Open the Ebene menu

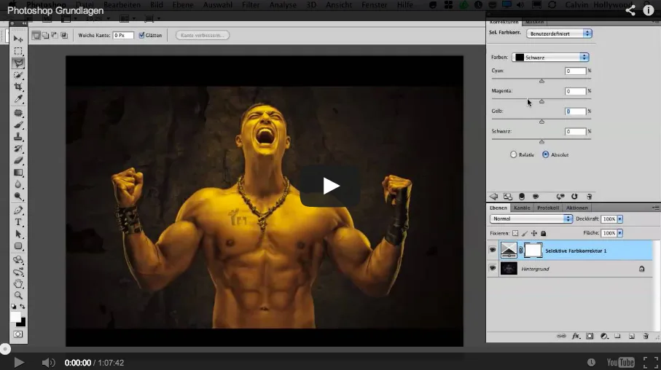click(x=183, y=5)
